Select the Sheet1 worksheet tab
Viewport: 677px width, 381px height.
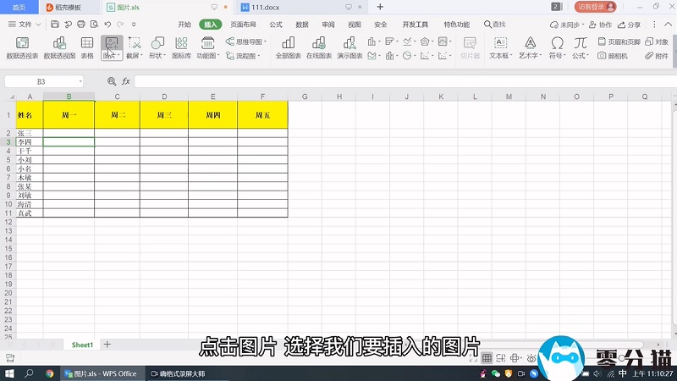82,345
